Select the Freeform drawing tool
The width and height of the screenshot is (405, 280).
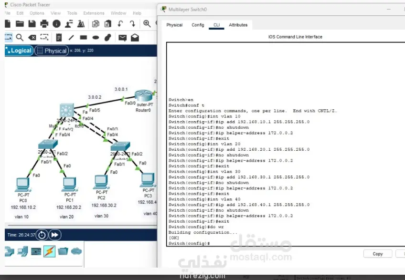click(x=108, y=37)
